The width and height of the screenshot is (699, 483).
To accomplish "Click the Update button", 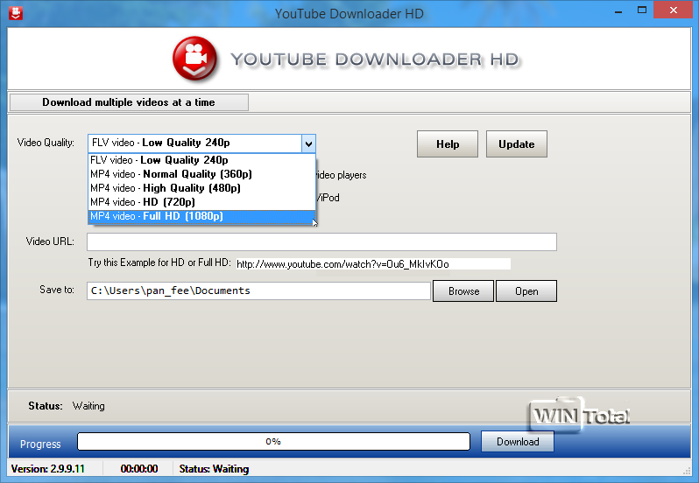I will coord(517,144).
